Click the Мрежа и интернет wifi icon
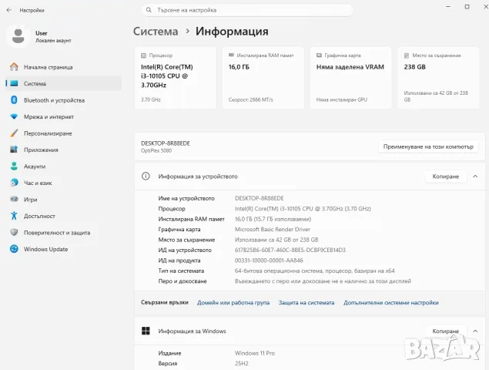Viewport: 489px width, 370px height. point(14,116)
